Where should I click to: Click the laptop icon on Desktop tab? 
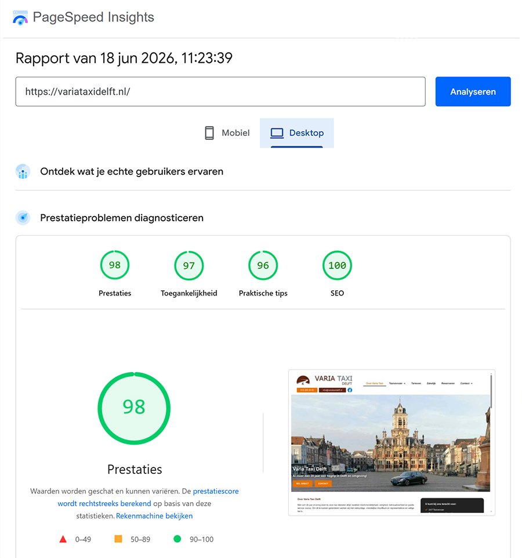(277, 133)
